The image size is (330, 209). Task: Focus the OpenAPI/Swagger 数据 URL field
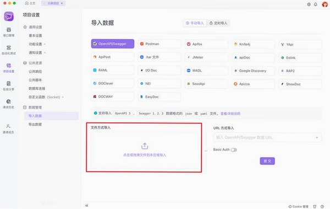[267, 137]
